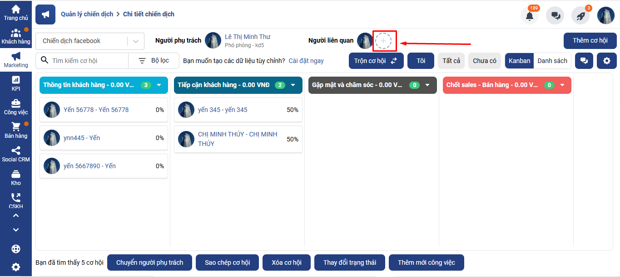Go to Khách hàng in sidebar

point(16,36)
